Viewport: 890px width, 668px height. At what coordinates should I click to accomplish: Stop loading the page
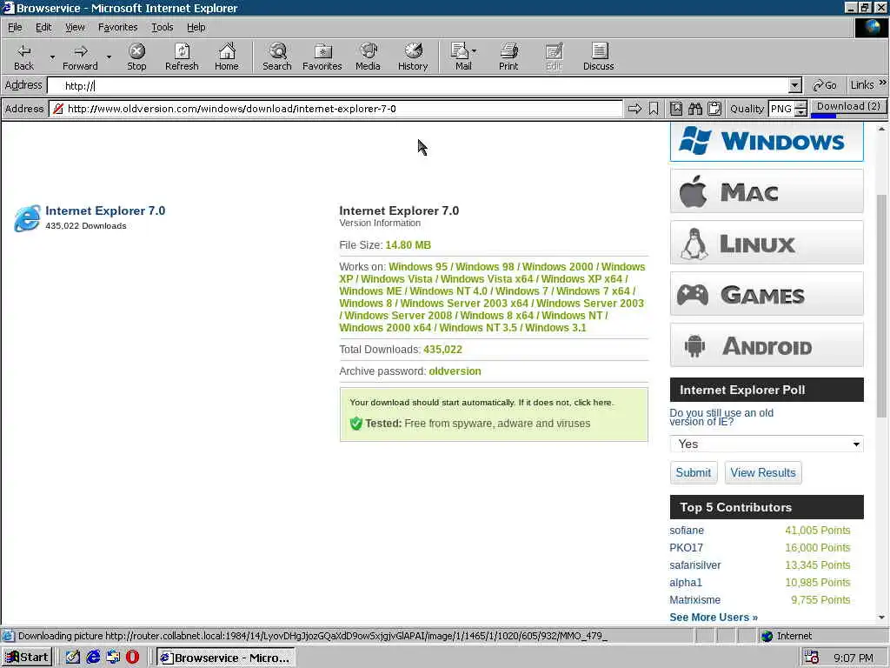coord(136,57)
